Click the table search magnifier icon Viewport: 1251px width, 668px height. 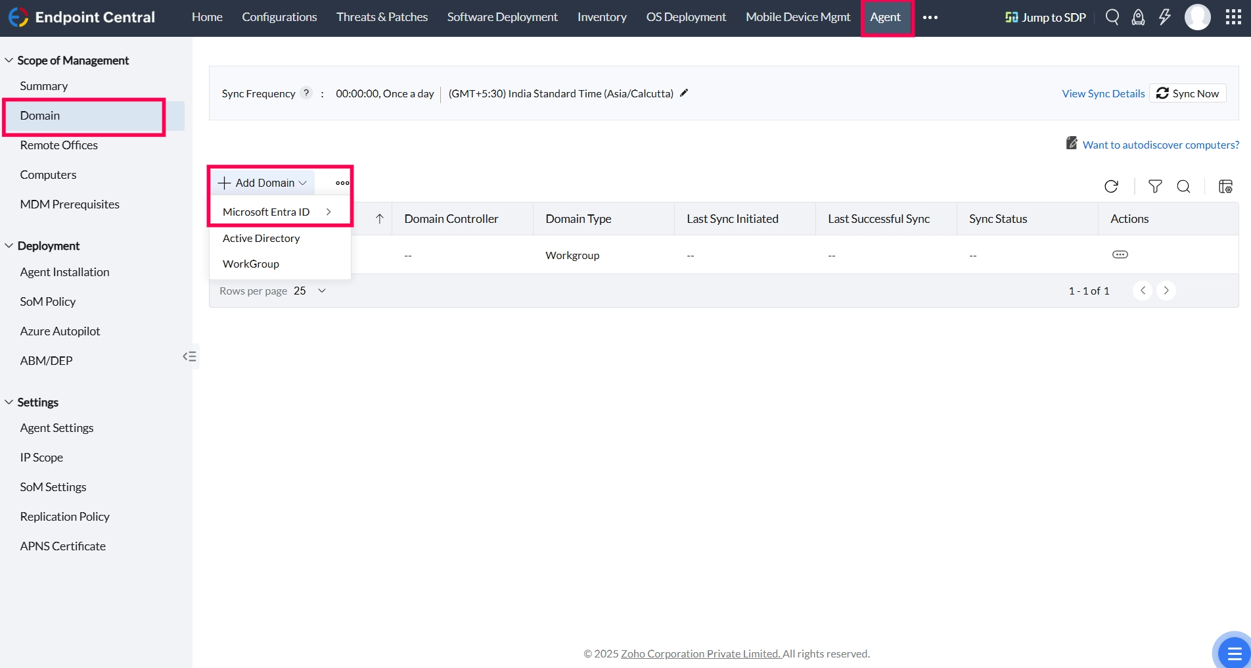coord(1183,187)
